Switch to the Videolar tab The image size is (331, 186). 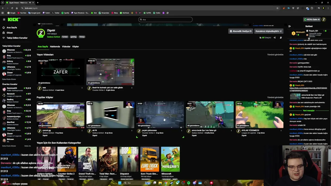66,47
